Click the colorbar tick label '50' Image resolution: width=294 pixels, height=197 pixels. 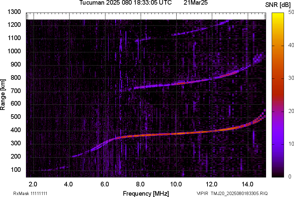(291, 12)
